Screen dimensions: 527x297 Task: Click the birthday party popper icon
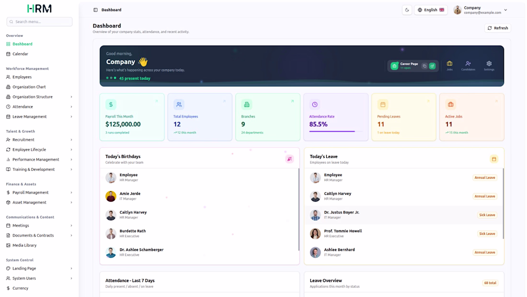coord(289,159)
